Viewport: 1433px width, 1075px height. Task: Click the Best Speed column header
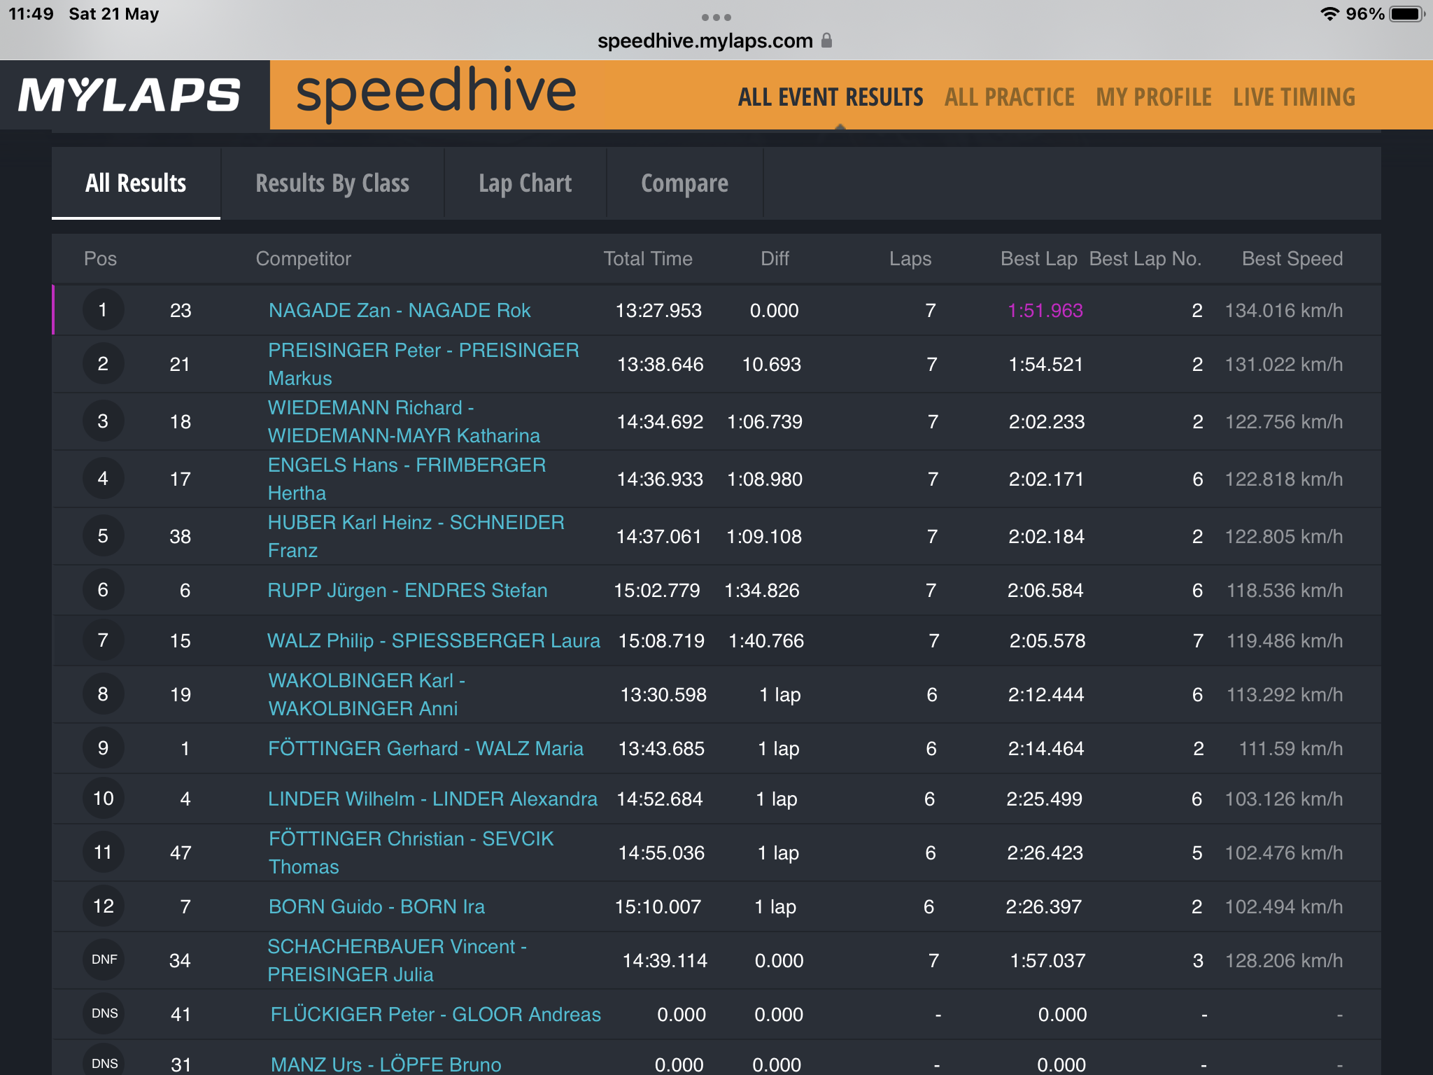(1292, 259)
